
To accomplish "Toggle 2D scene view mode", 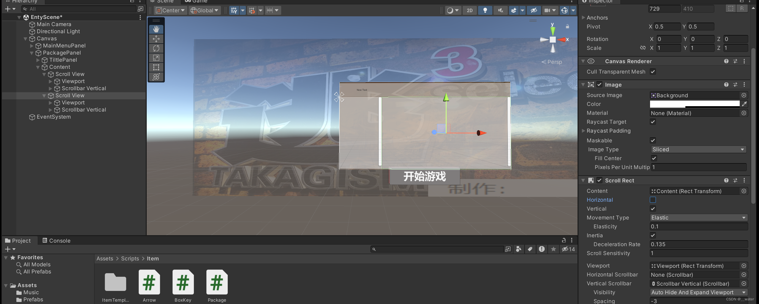I will click(469, 10).
